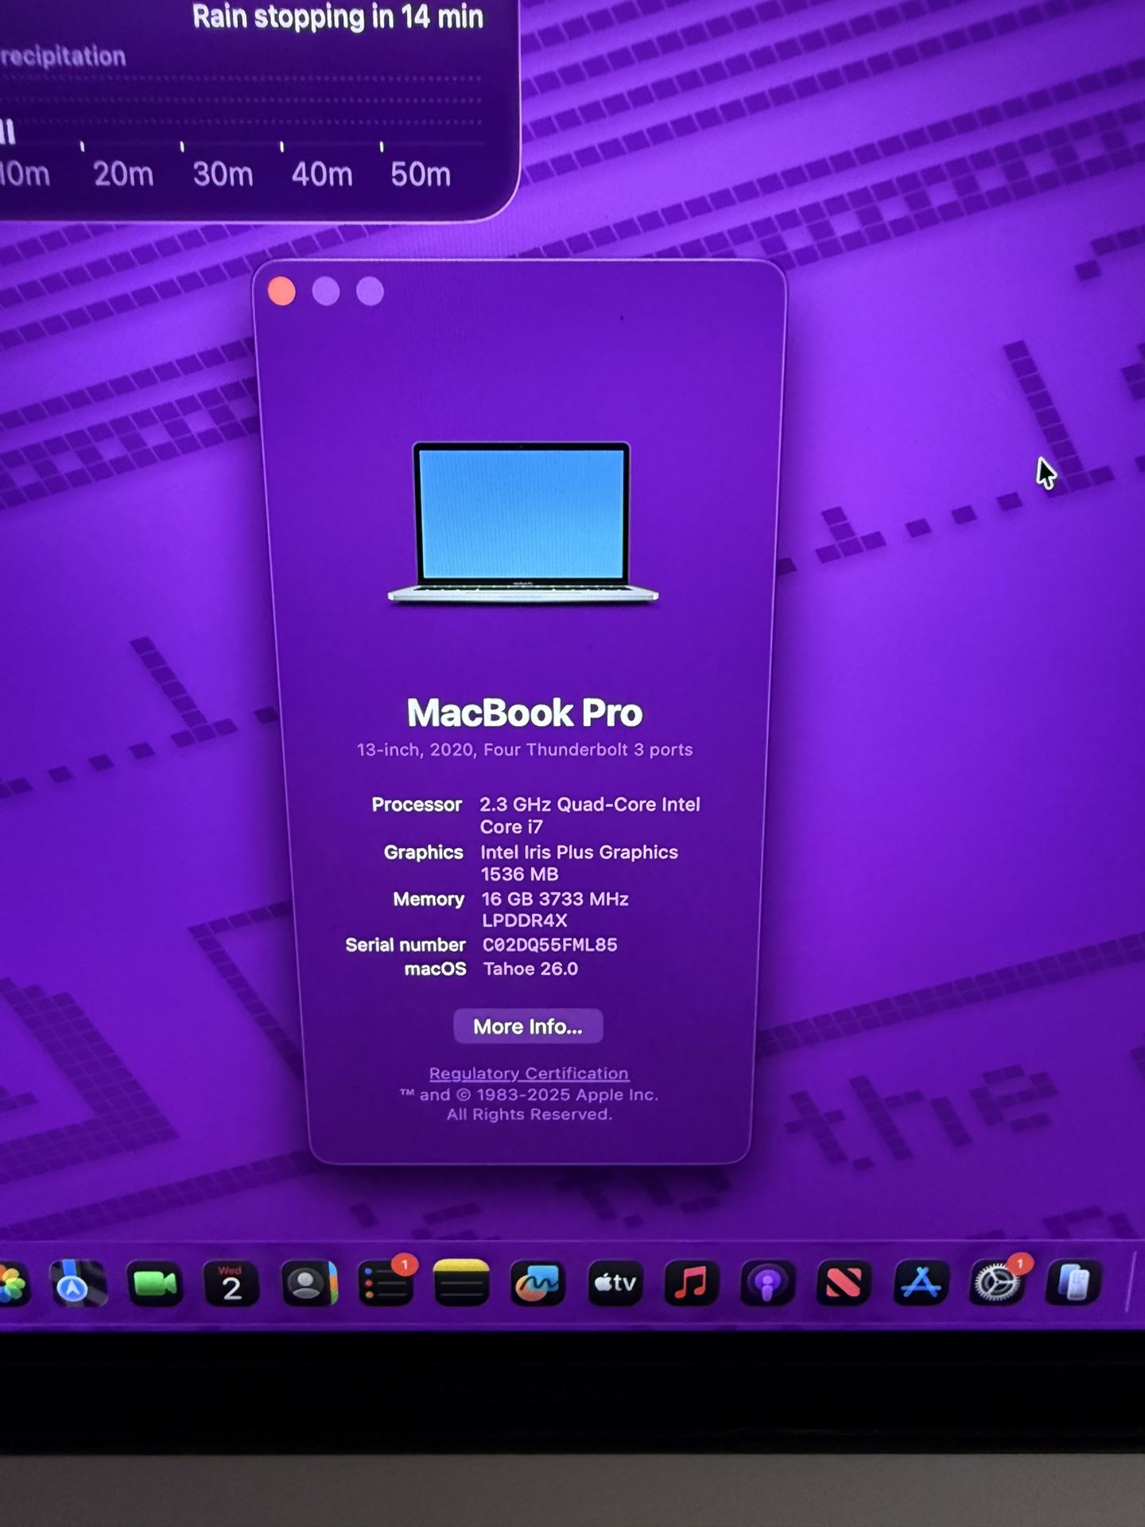Click the MacBook Pro laptop image
The height and width of the screenshot is (1527, 1145).
point(522,523)
